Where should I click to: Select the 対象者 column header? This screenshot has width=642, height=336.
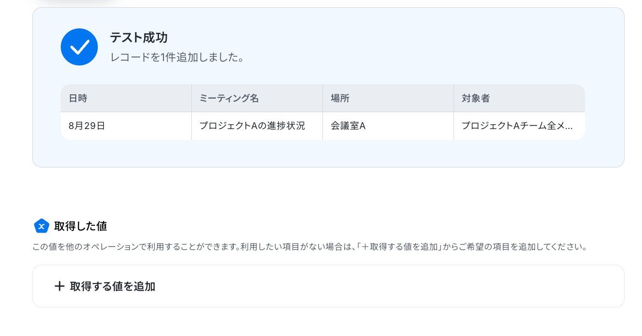pyautogui.click(x=520, y=98)
